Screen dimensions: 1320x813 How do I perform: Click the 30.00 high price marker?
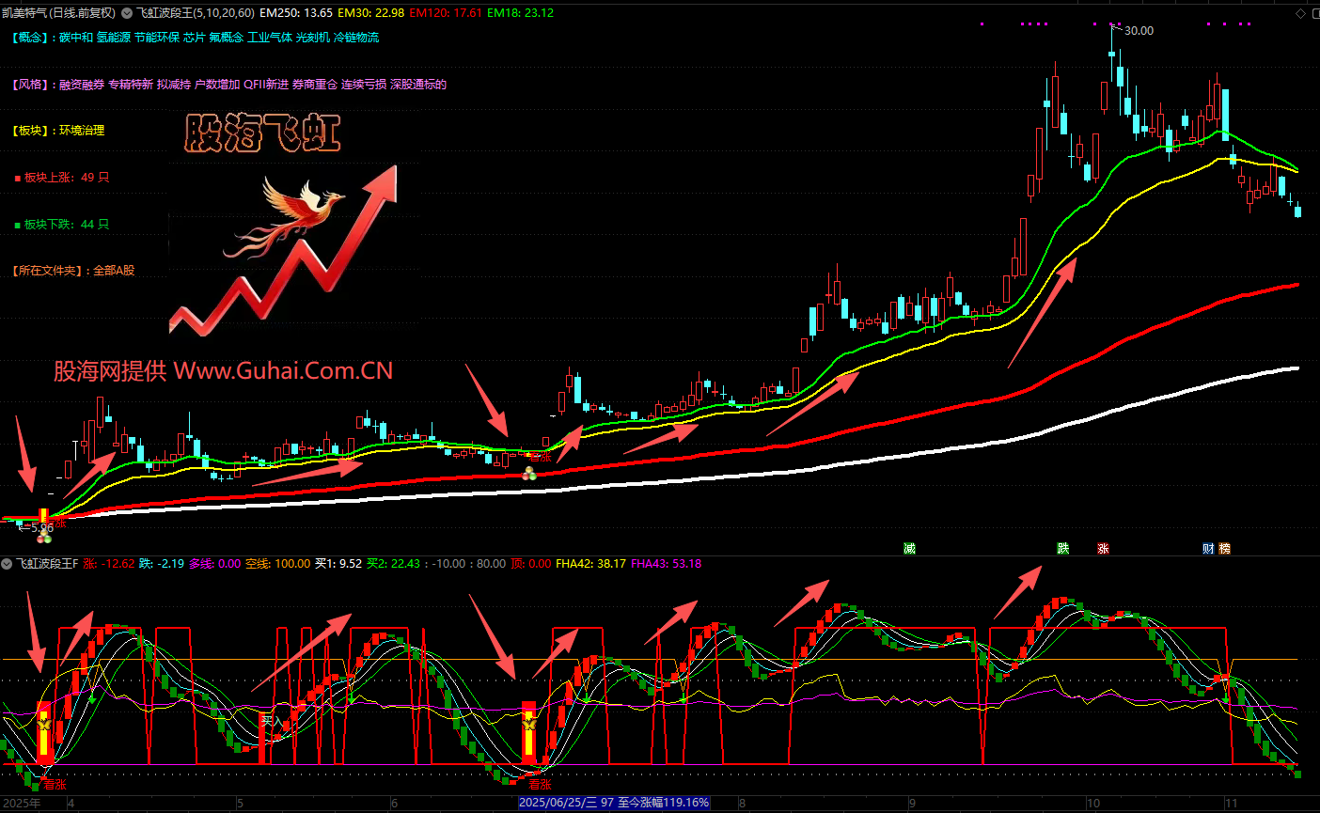pyautogui.click(x=1138, y=31)
